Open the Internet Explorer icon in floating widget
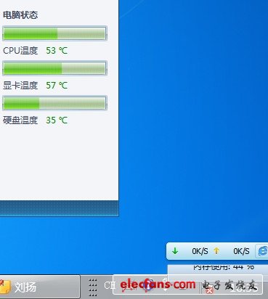Viewport: 268px width, 299px height. pyautogui.click(x=263, y=251)
